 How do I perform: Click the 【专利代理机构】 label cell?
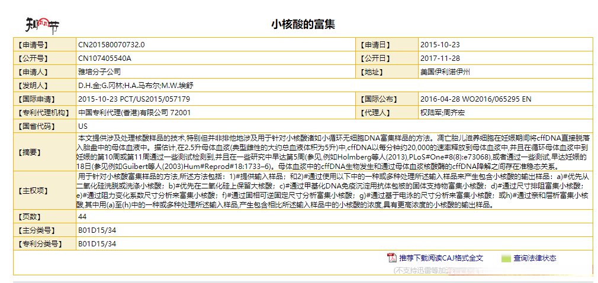(44, 113)
